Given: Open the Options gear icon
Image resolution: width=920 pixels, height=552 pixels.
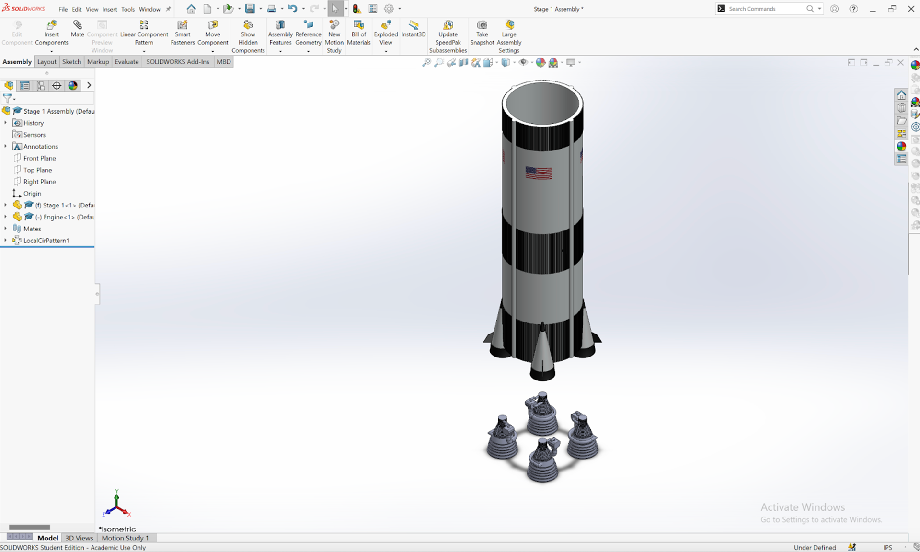Looking at the screenshot, I should pos(389,9).
